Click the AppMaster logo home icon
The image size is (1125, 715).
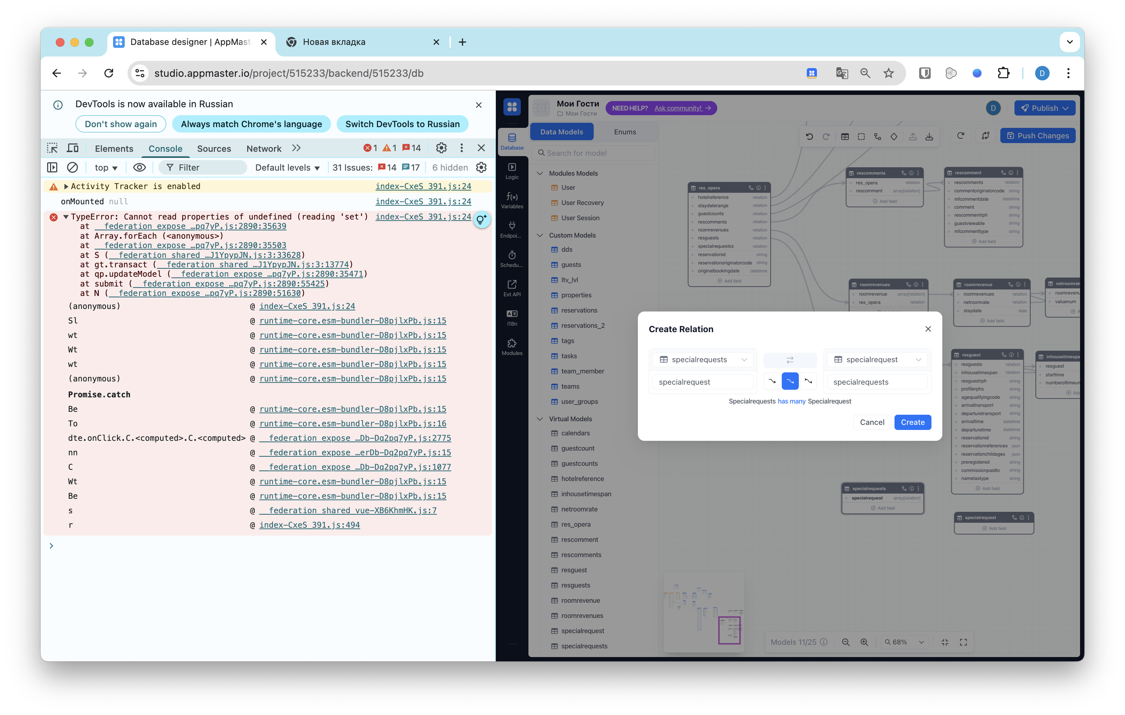(x=512, y=107)
